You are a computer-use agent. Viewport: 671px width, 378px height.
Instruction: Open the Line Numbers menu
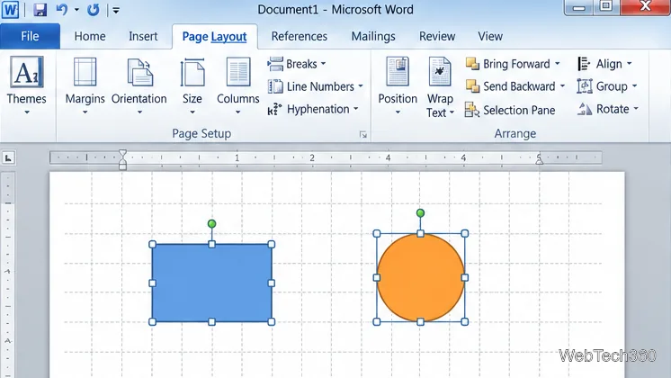click(316, 86)
